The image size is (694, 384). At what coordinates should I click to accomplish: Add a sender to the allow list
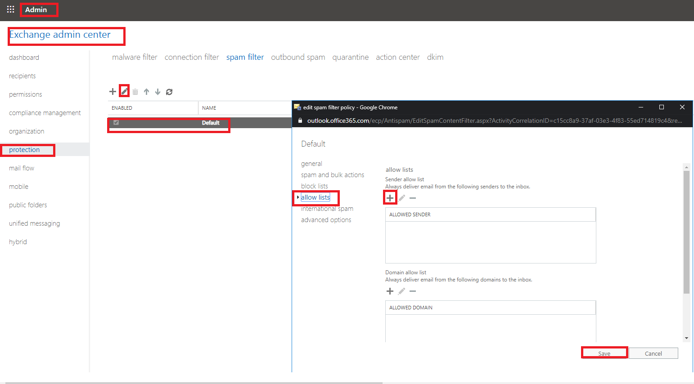pos(390,198)
